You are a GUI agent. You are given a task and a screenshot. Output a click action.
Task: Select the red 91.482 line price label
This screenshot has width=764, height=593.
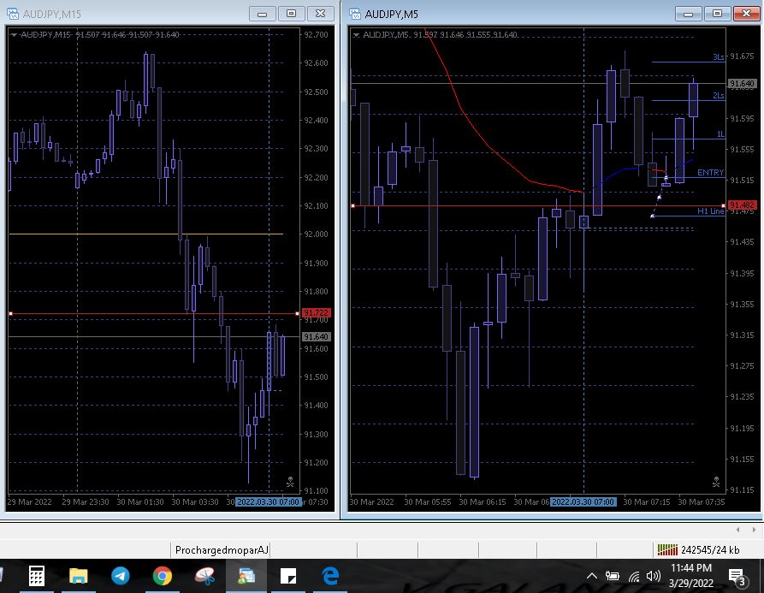[742, 205]
